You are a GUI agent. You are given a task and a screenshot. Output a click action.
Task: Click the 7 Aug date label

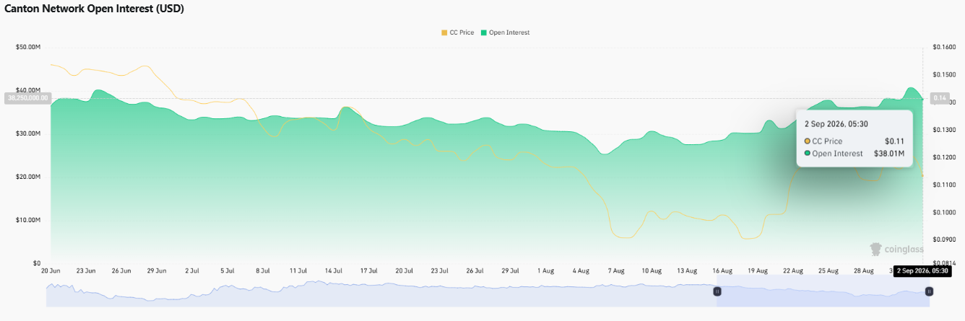point(617,271)
